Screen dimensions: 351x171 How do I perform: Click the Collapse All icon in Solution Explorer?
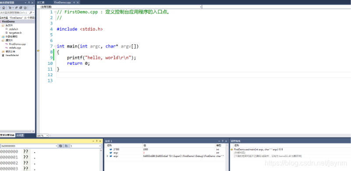21,7
